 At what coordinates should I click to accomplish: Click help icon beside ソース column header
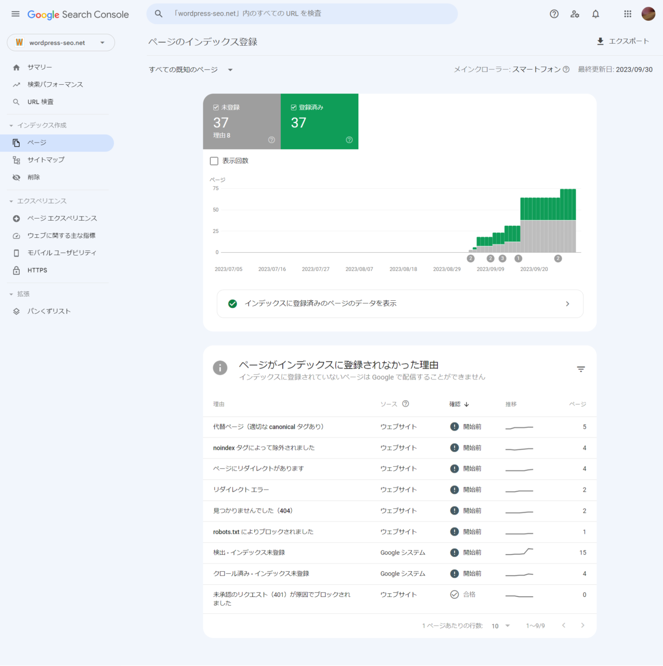406,404
